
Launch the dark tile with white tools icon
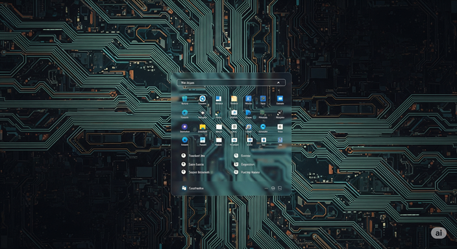click(x=280, y=112)
